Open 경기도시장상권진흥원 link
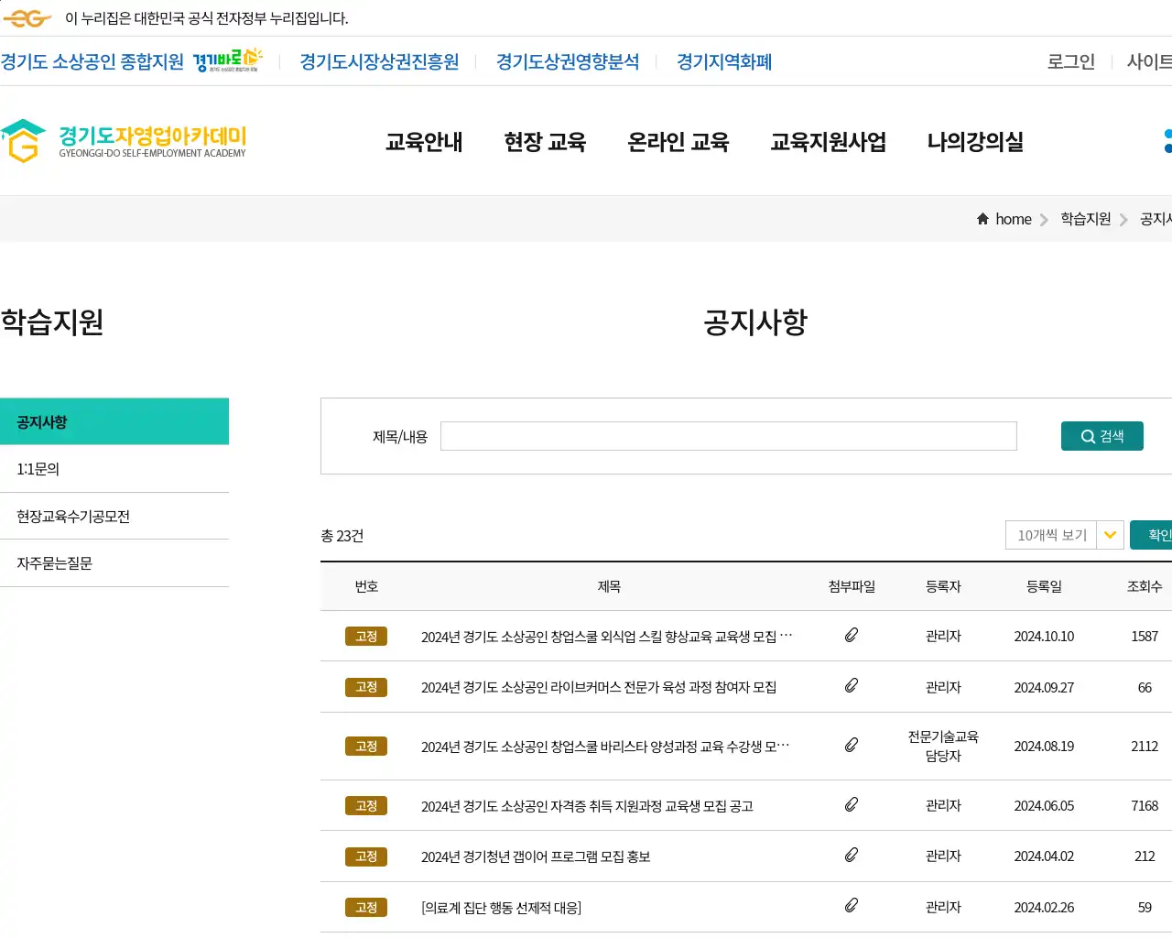The width and height of the screenshot is (1172, 938). [379, 61]
